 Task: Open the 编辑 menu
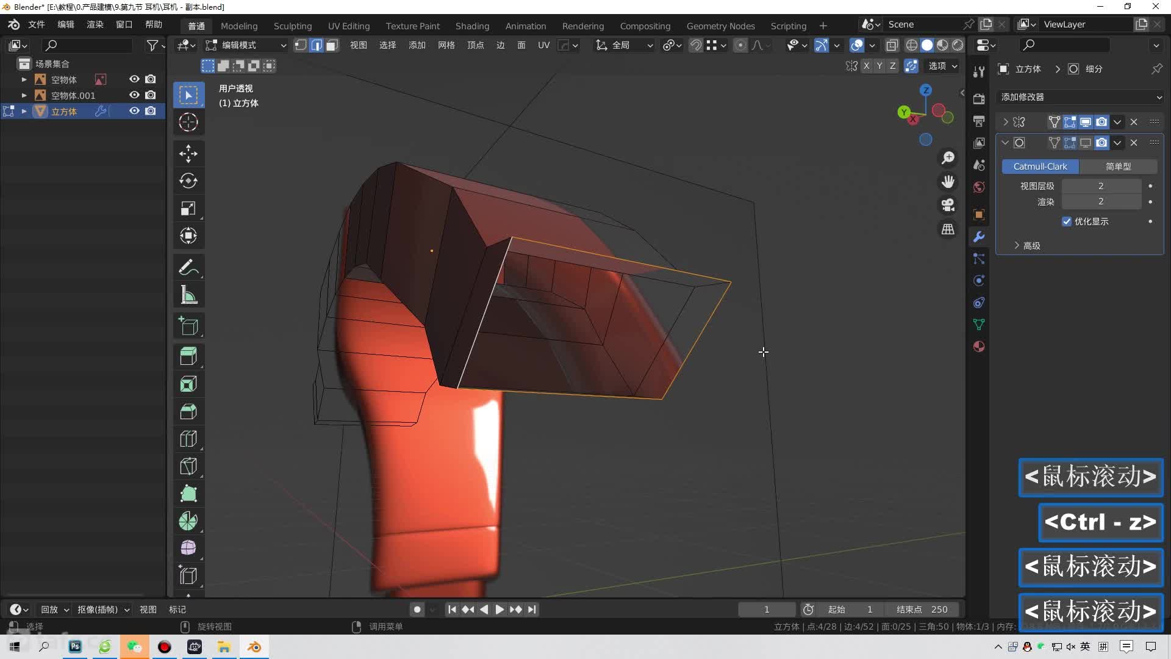(x=66, y=24)
